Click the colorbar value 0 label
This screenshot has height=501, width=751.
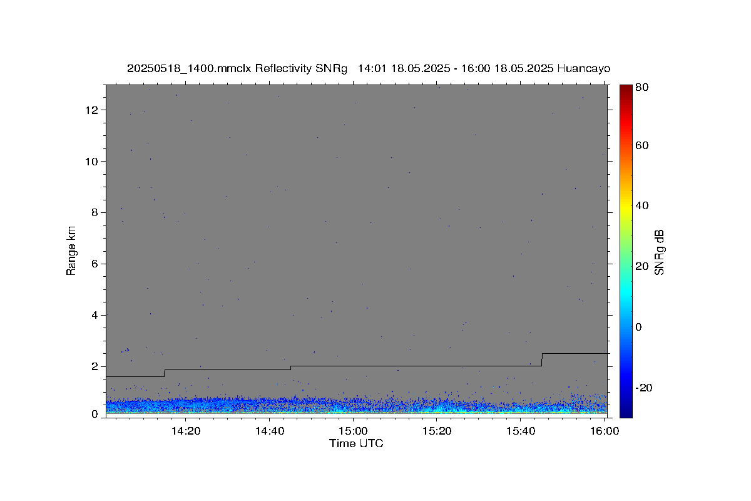640,327
